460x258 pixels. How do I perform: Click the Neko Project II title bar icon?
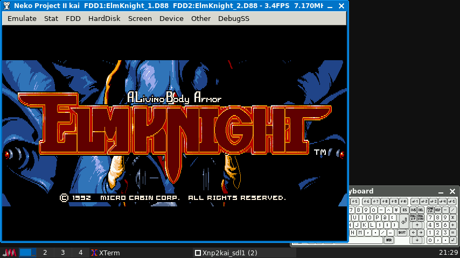pyautogui.click(x=6, y=5)
